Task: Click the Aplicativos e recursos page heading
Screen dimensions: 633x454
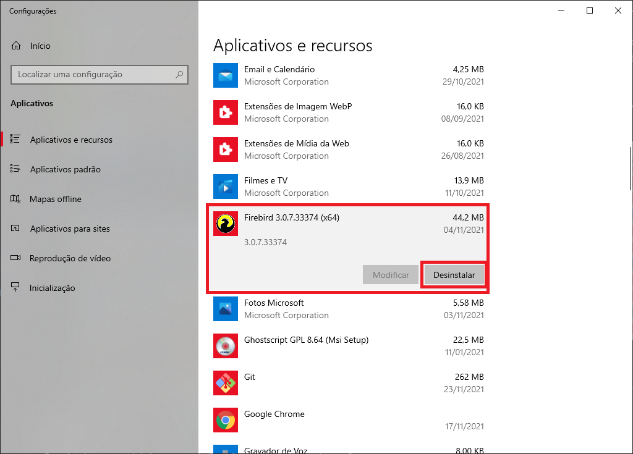Action: (292, 45)
